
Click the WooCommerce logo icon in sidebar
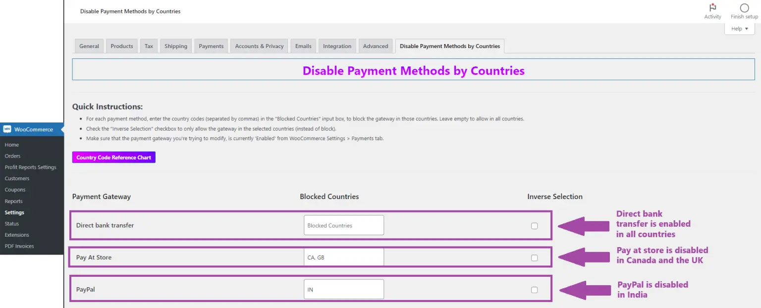7,129
